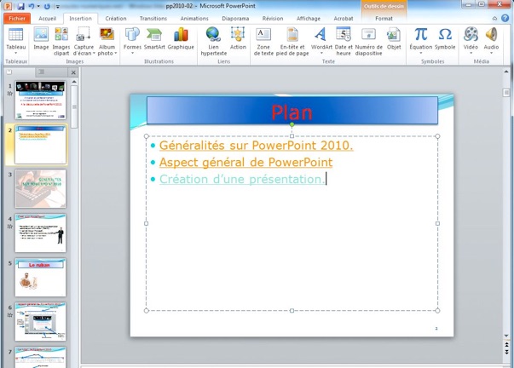This screenshot has width=514, height=368.
Task: Click the Image insert icon
Action: pyautogui.click(x=41, y=38)
